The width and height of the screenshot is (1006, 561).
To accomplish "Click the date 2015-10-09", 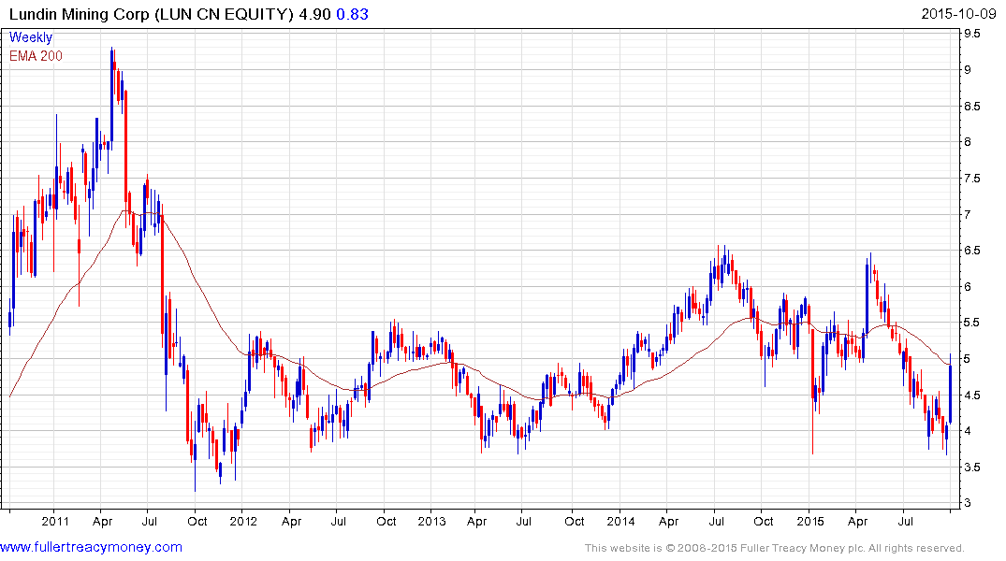I will pyautogui.click(x=958, y=14).
